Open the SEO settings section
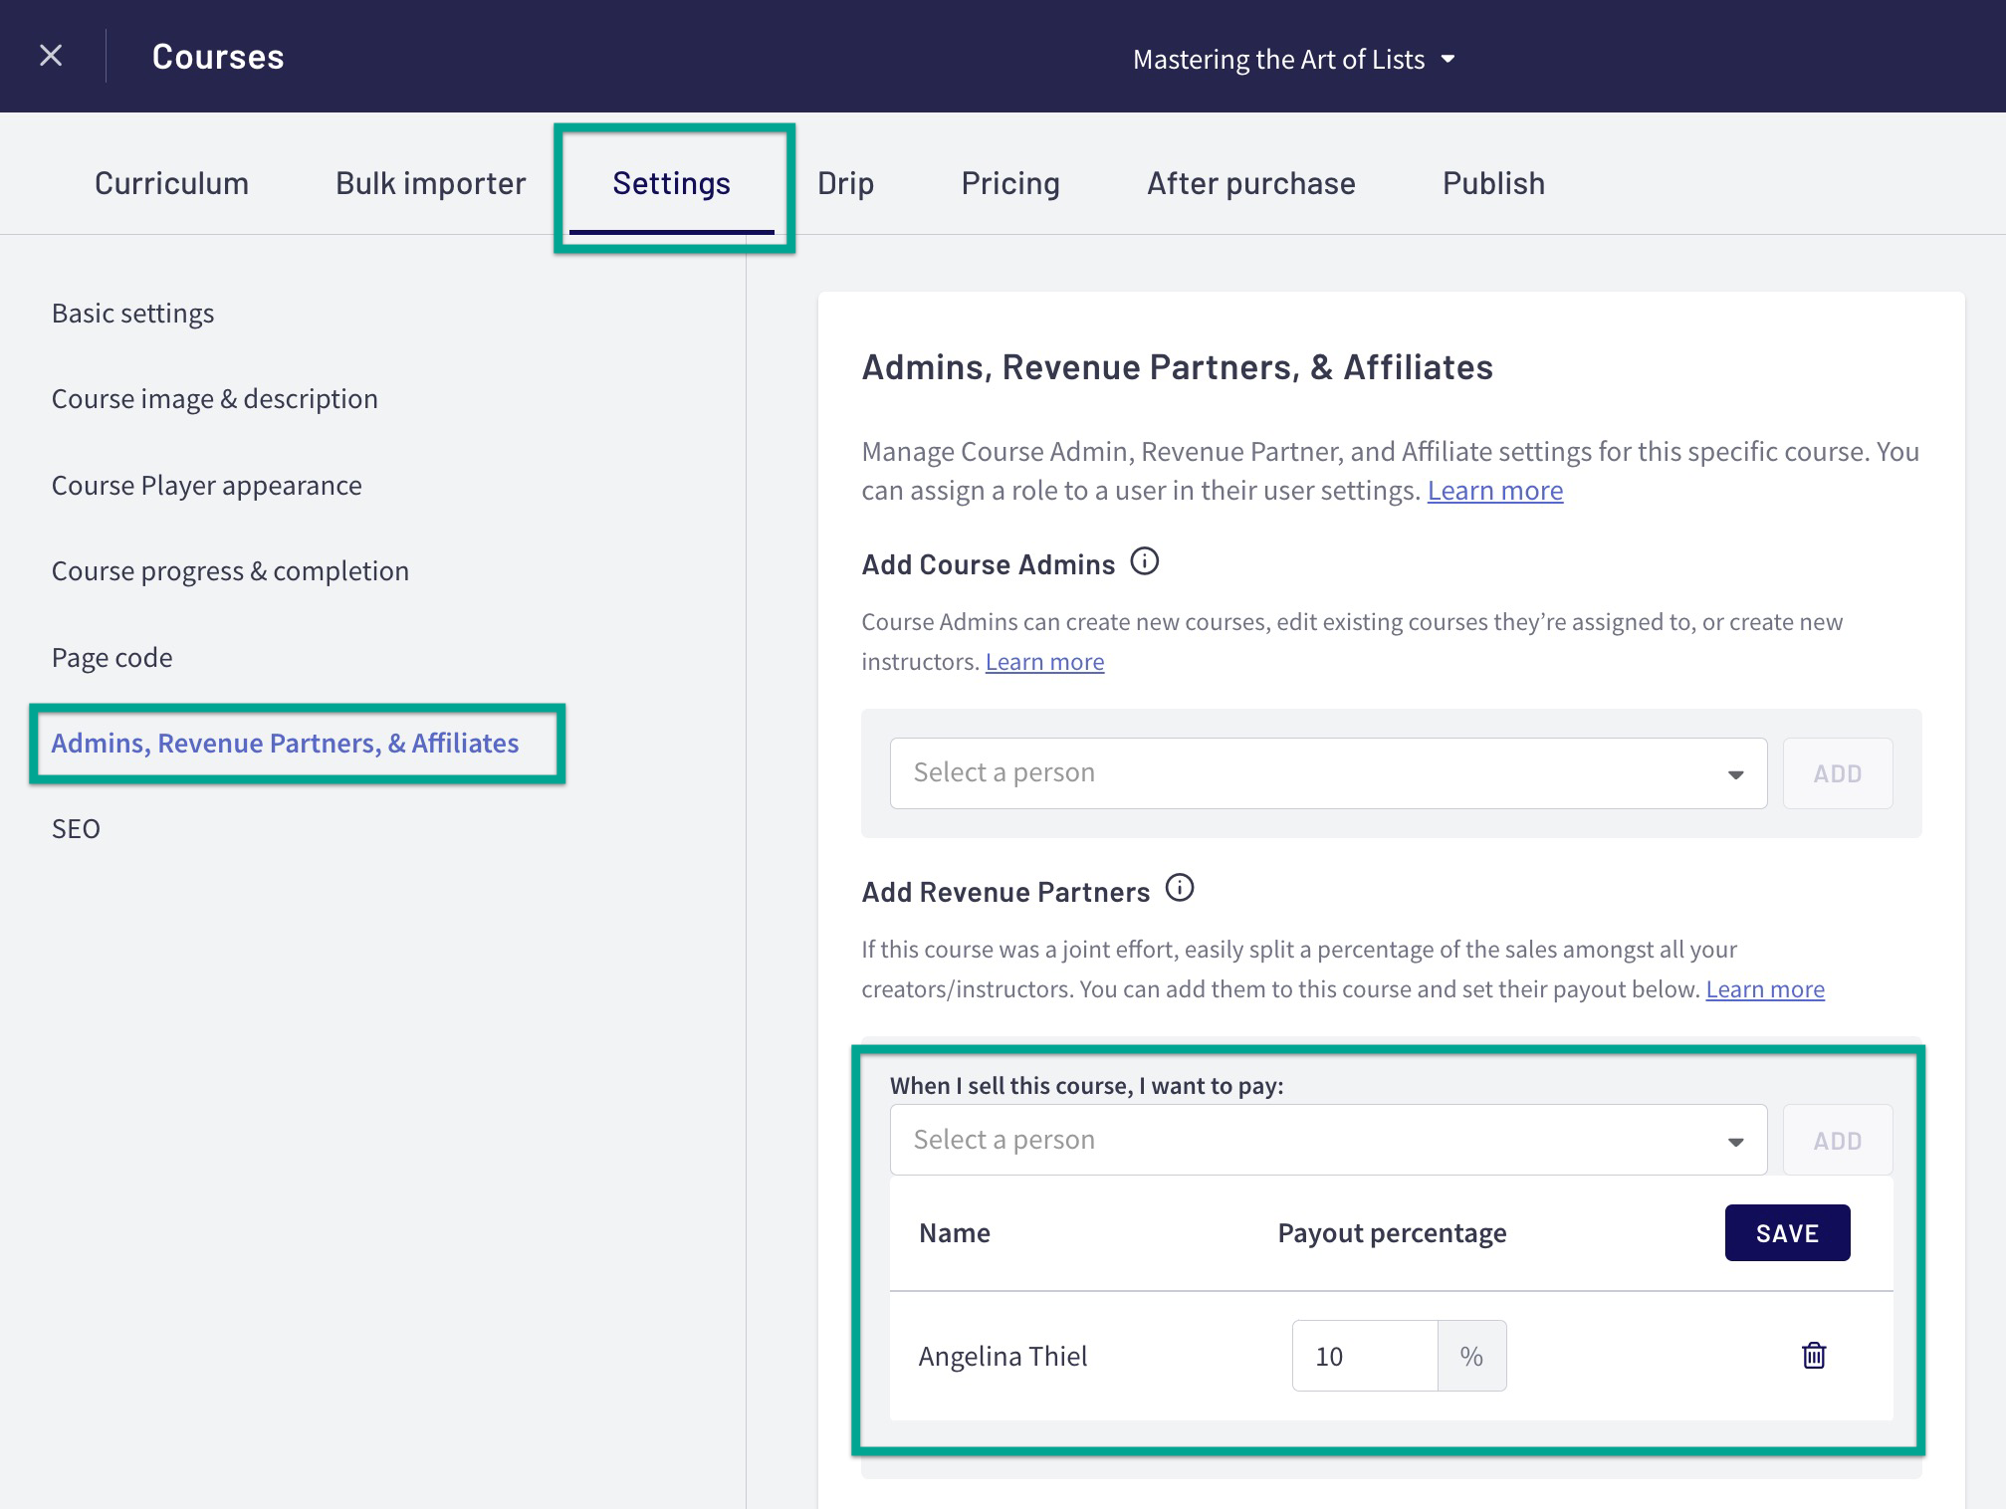Viewport: 2006px width, 1509px height. (x=76, y=827)
